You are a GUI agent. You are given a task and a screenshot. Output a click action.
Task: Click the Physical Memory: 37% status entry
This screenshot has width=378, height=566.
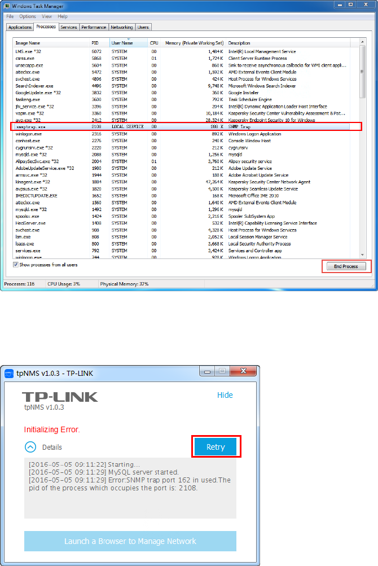tap(124, 284)
